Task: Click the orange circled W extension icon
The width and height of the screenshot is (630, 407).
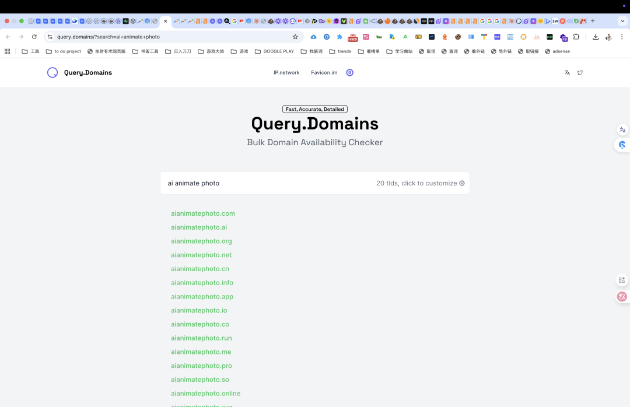Action: [523, 37]
